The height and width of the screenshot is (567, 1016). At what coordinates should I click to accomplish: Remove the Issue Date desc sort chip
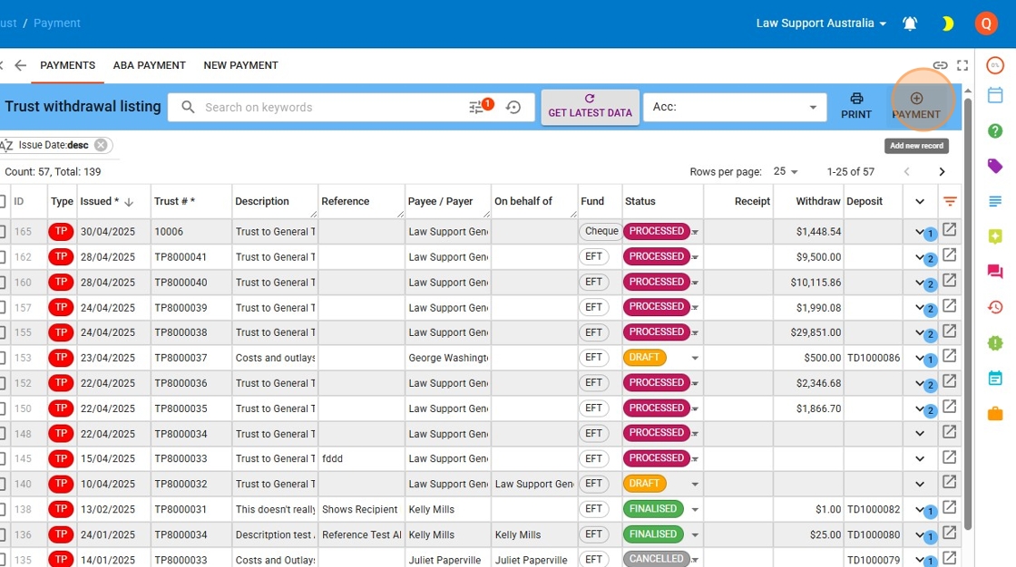pyautogui.click(x=101, y=145)
